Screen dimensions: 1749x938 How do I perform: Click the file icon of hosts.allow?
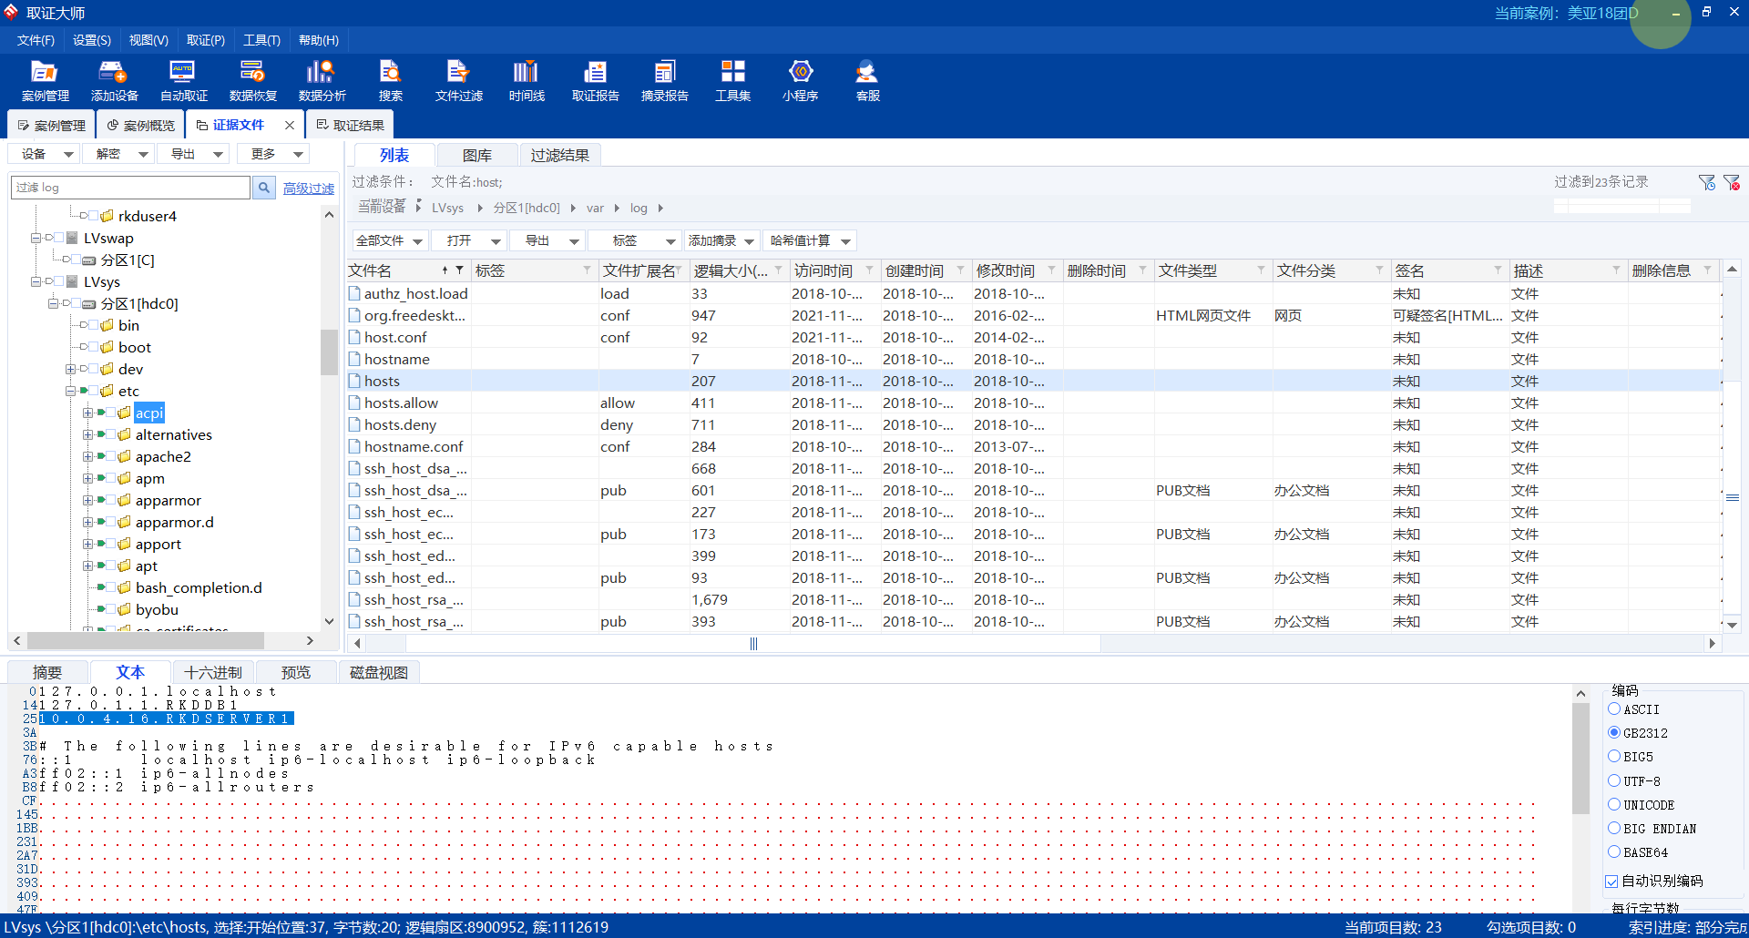pyautogui.click(x=354, y=403)
